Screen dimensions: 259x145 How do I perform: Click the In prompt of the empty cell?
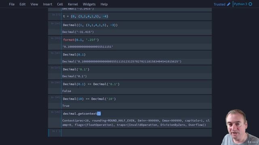click(x=56, y=131)
